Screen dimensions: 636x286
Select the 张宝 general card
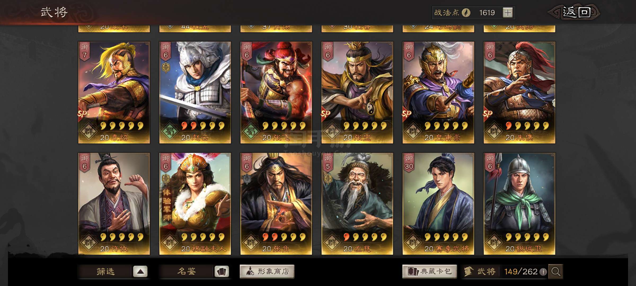click(x=357, y=93)
